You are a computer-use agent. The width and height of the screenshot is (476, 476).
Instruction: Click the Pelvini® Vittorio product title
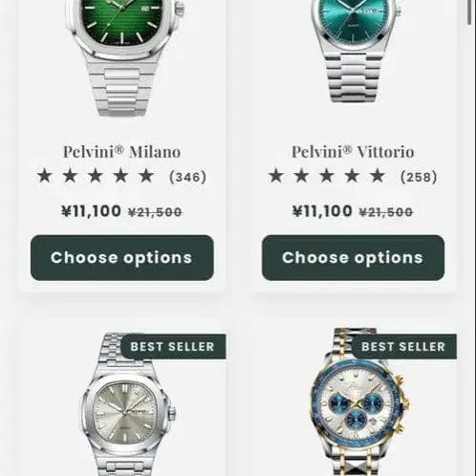tap(353, 152)
